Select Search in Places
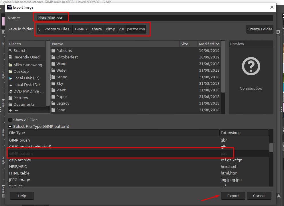Image resolution: width=284 pixels, height=206 pixels. [x=27, y=51]
